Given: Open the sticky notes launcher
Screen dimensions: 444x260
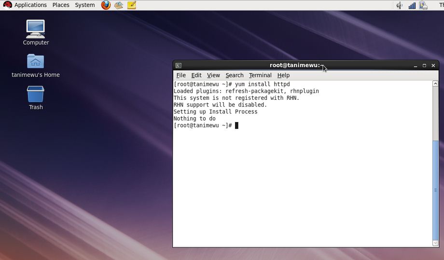Looking at the screenshot, I should tap(132, 5).
